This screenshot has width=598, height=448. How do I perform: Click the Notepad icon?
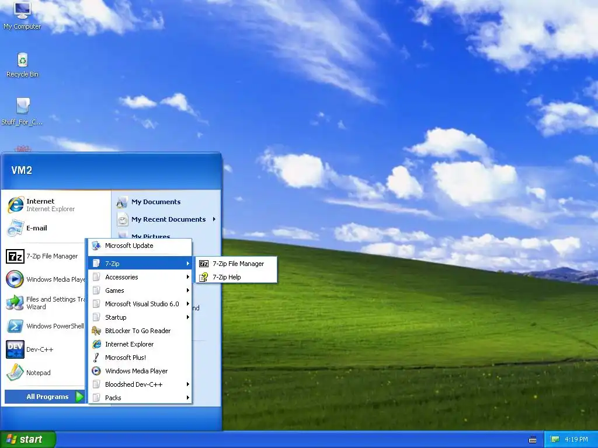coord(15,373)
